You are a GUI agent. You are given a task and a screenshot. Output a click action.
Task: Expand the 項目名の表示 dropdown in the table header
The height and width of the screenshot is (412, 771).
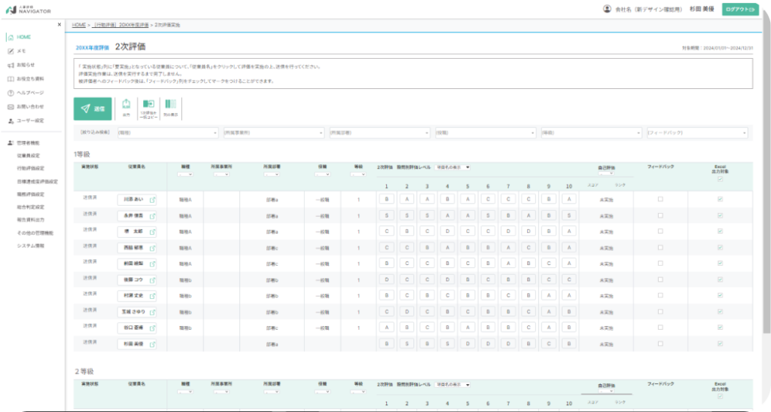click(453, 167)
